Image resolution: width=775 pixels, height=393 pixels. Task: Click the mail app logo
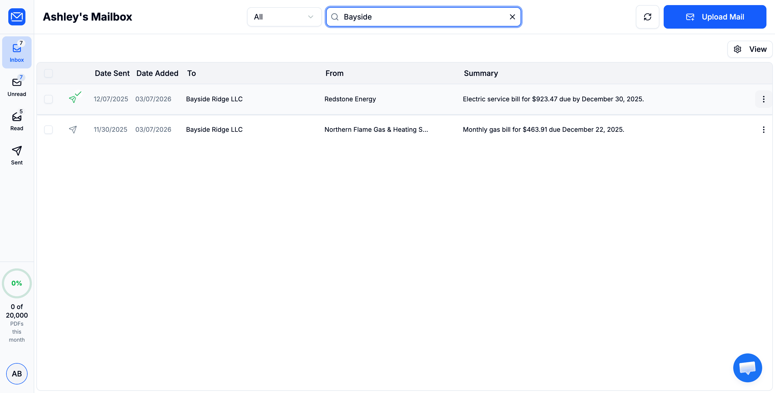(x=17, y=17)
